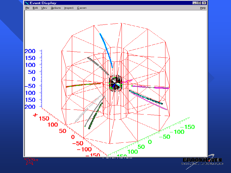The width and height of the screenshot is (231, 173).
Task: Click the X icon in the title bar
Action: (27, 3)
